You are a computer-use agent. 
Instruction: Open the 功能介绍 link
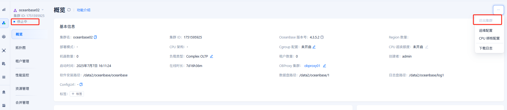pos(84,10)
